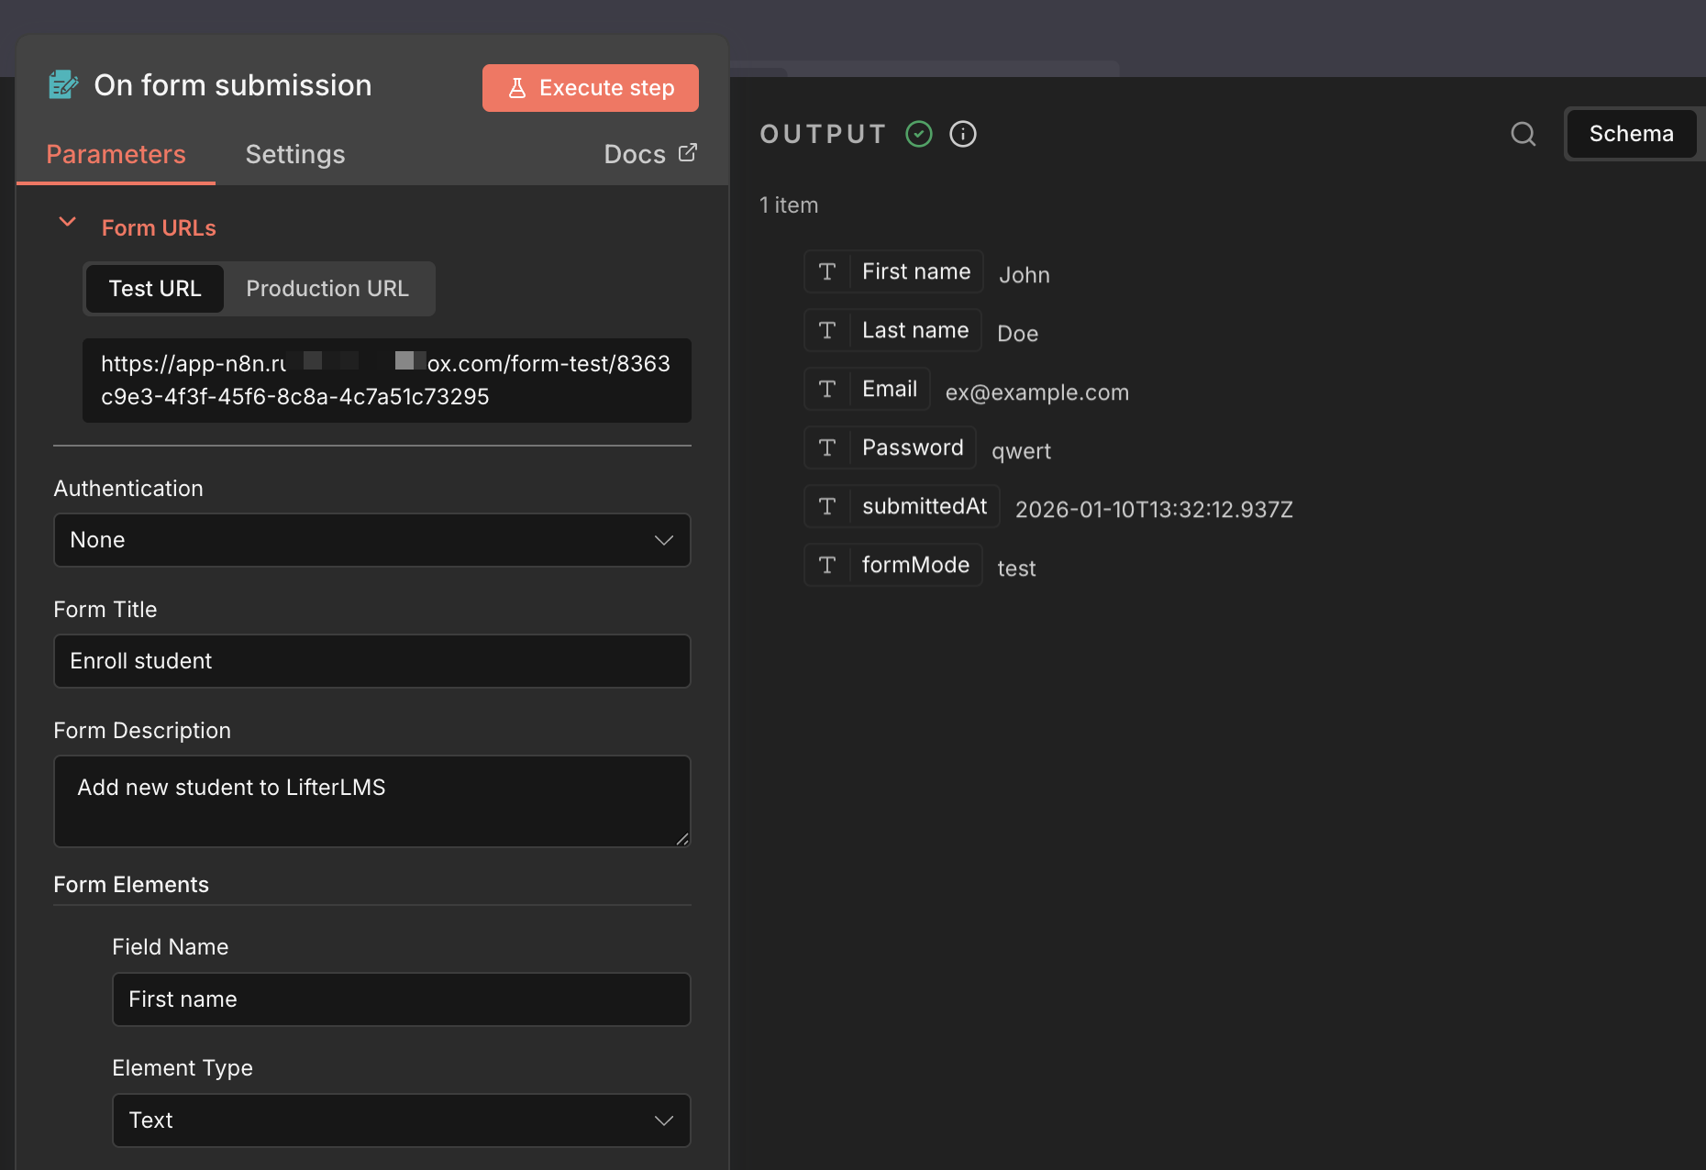Click the text type icon beside First name

click(x=827, y=271)
